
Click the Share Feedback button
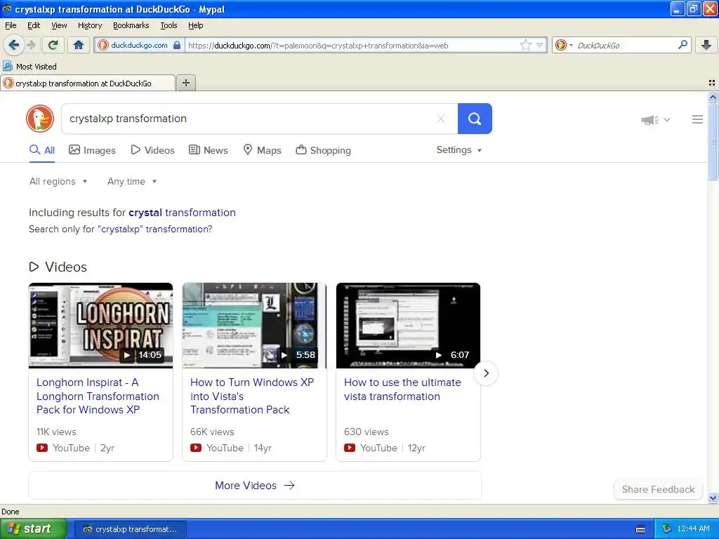[x=658, y=489]
